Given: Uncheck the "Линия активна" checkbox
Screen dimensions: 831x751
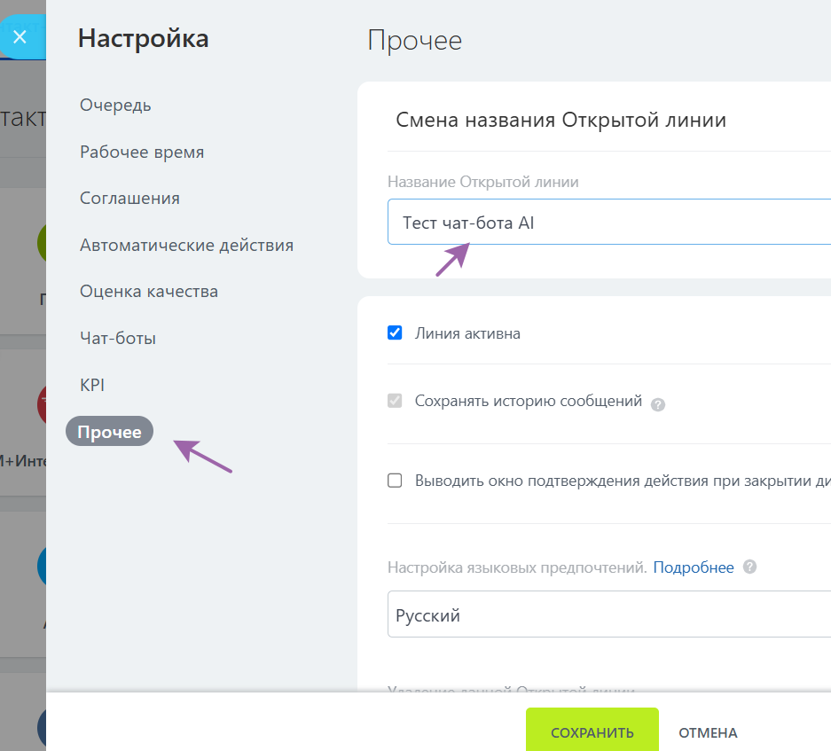Looking at the screenshot, I should point(395,333).
